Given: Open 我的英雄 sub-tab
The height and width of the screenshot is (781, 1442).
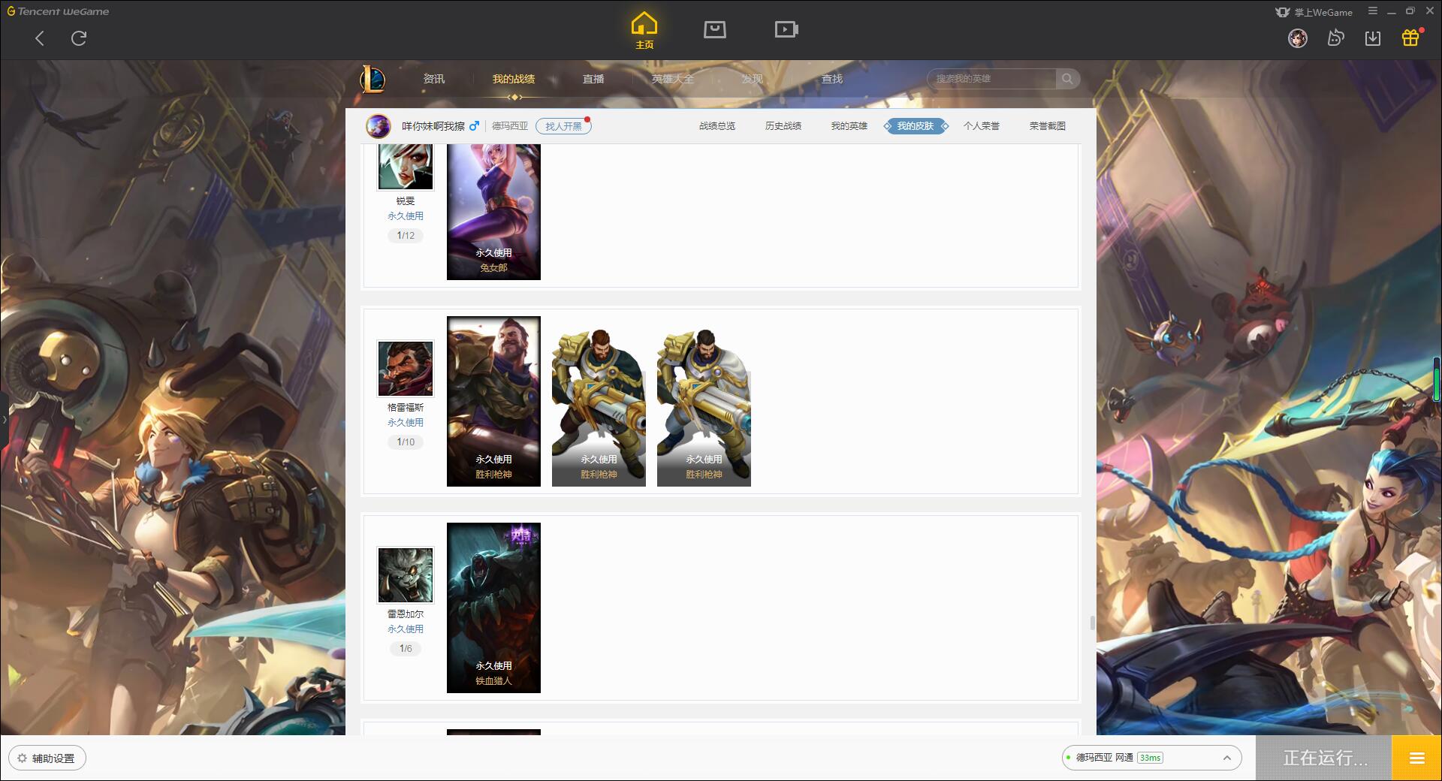Looking at the screenshot, I should pos(849,126).
